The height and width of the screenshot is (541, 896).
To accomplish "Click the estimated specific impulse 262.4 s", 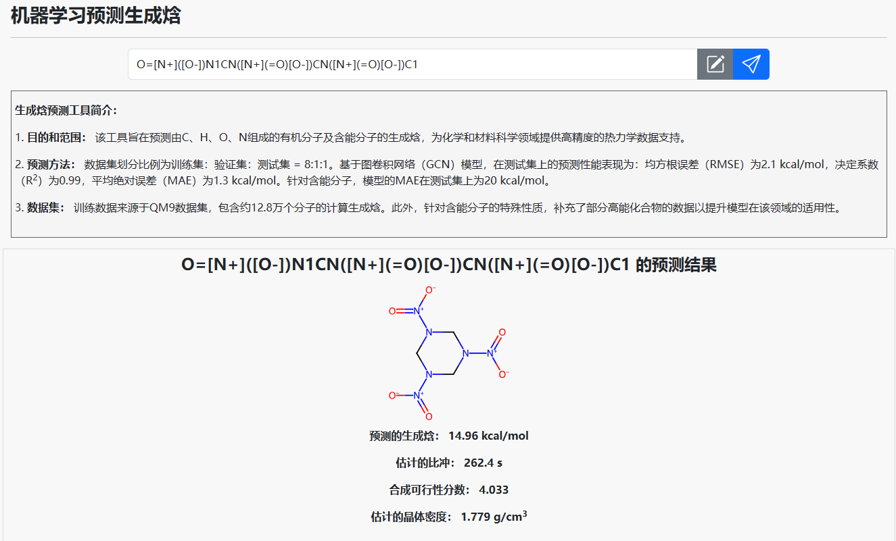I will pos(483,463).
